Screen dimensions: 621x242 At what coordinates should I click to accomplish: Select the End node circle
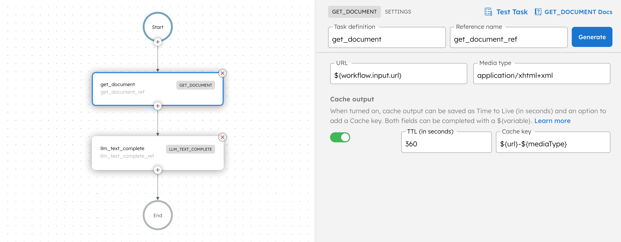coord(158,215)
